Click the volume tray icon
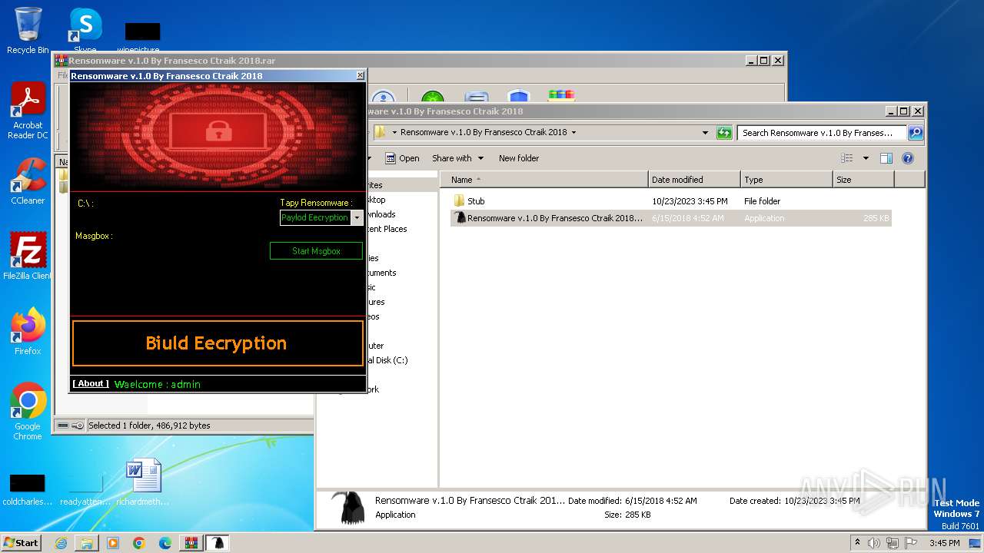This screenshot has width=984, height=553. point(874,543)
